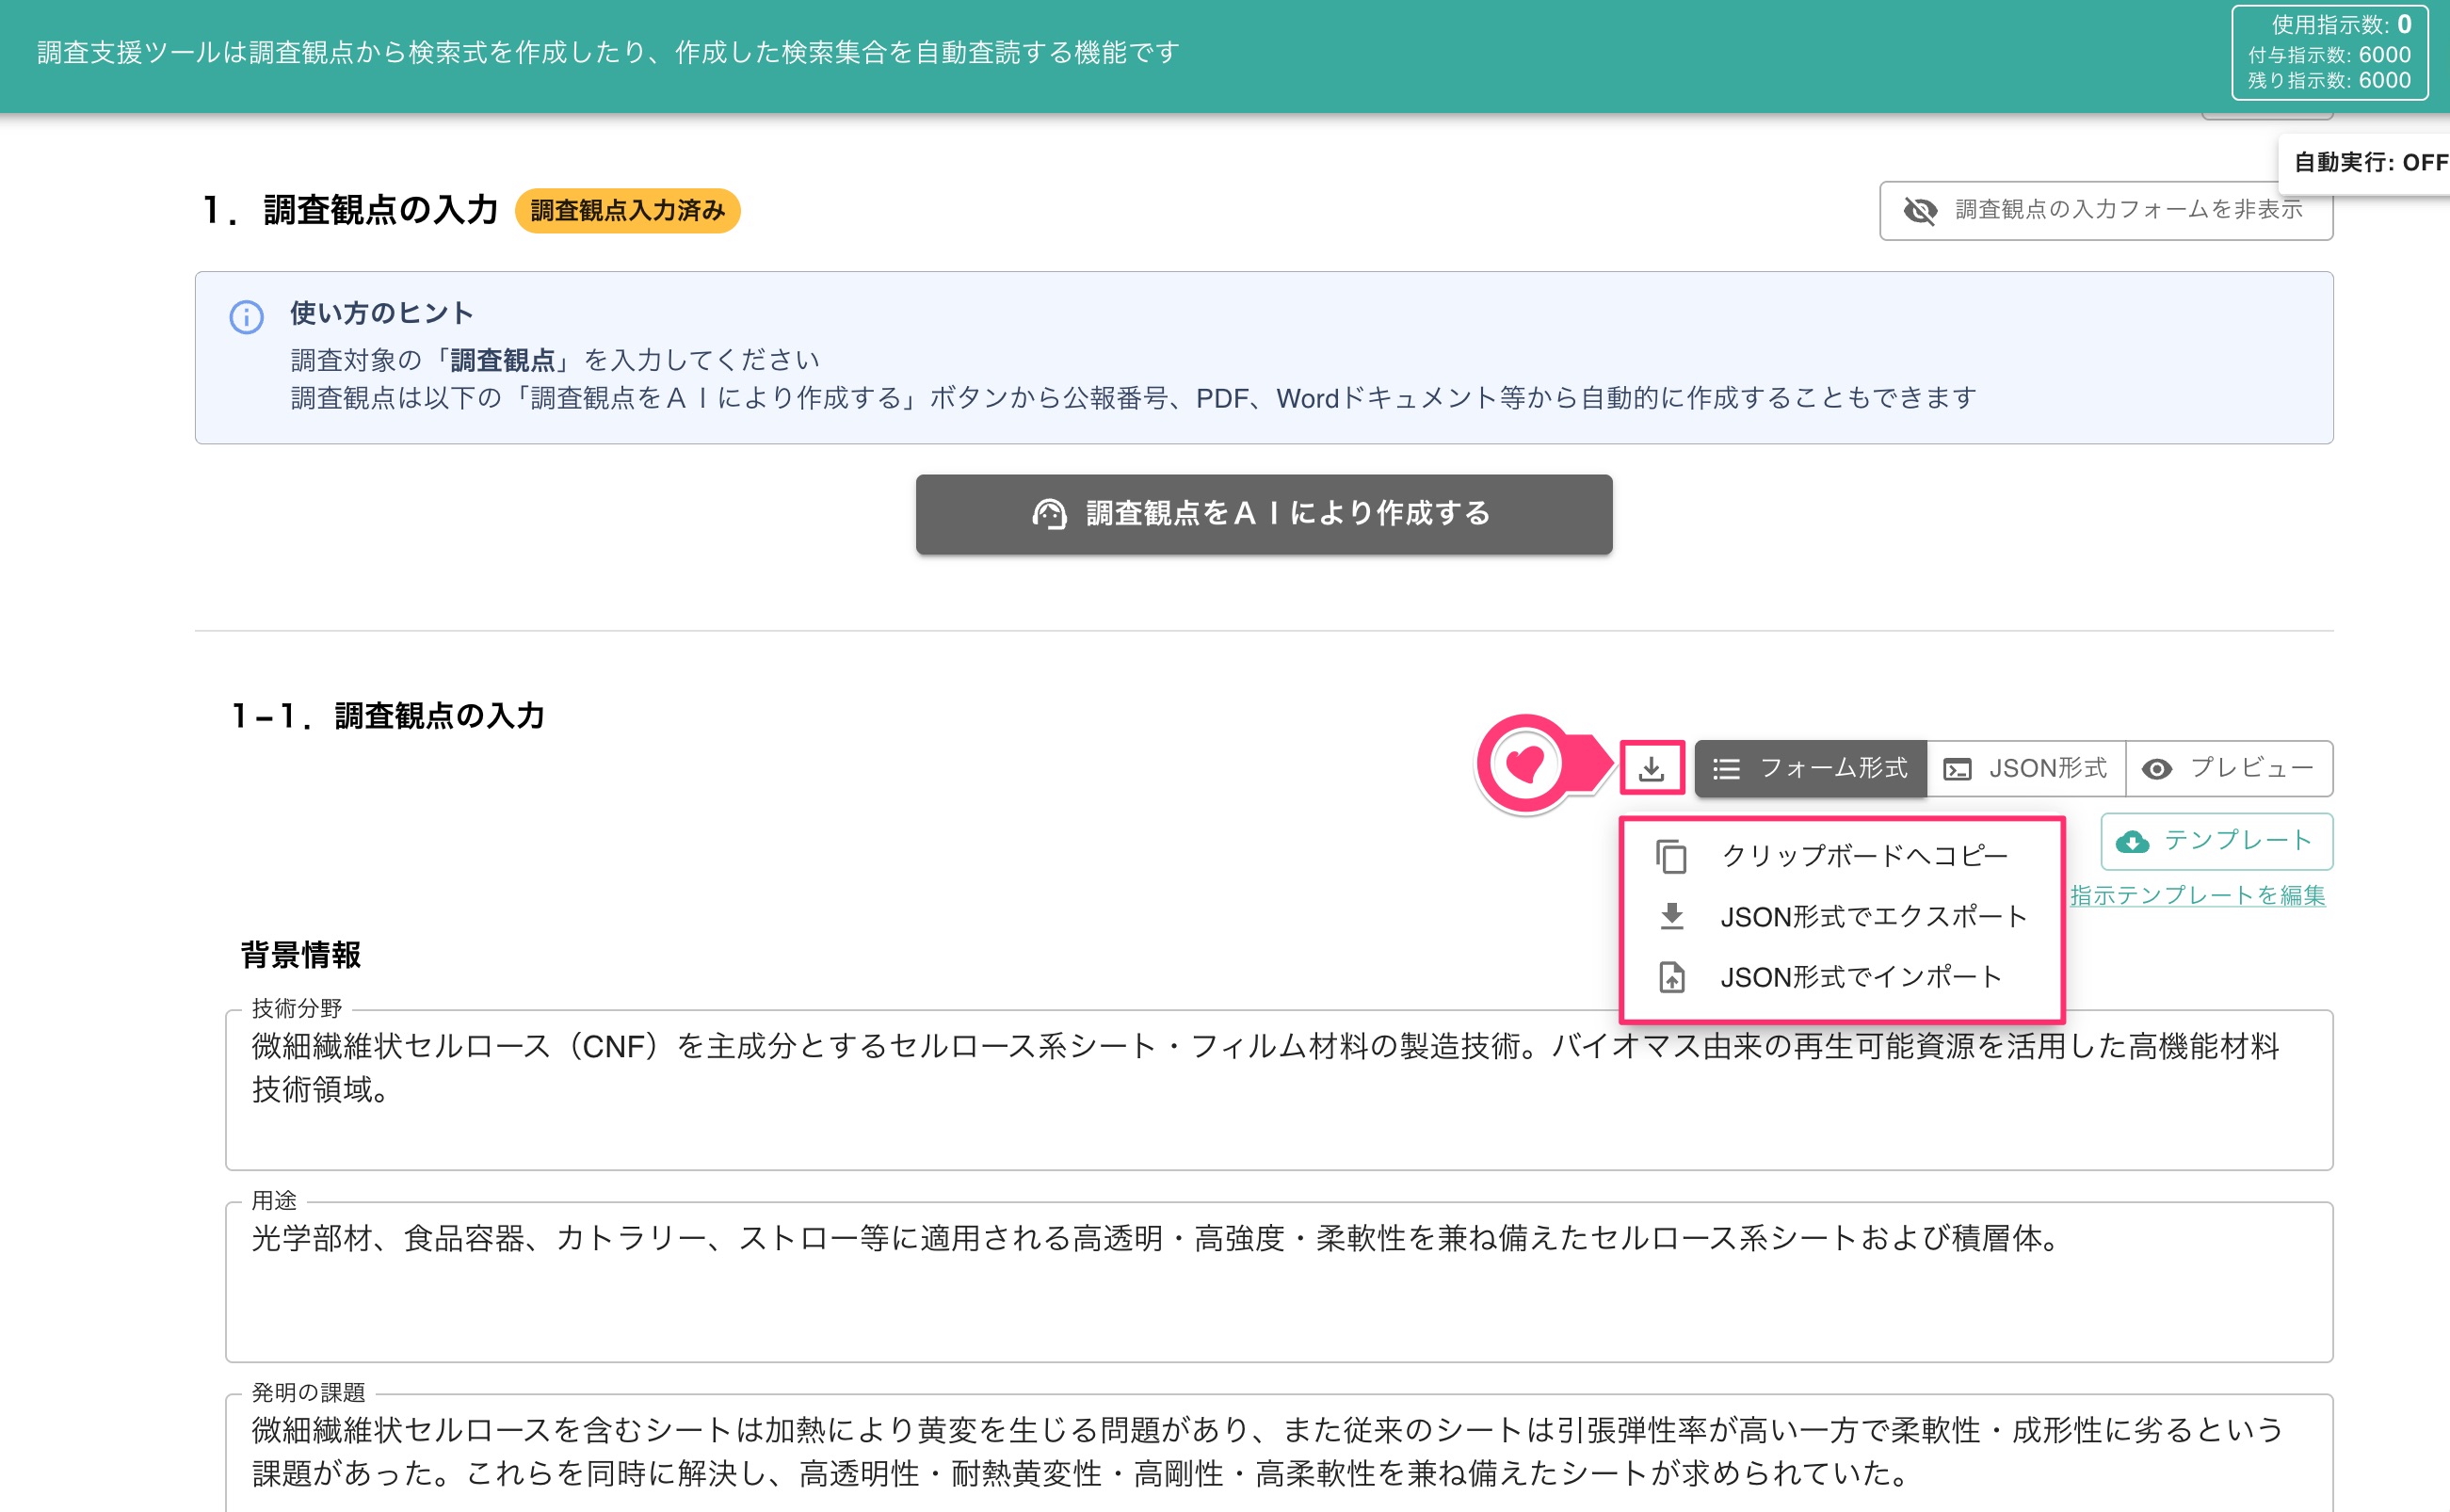Select JSON形式でエクスポート menu item
This screenshot has width=2450, height=1512.
(x=1842, y=916)
